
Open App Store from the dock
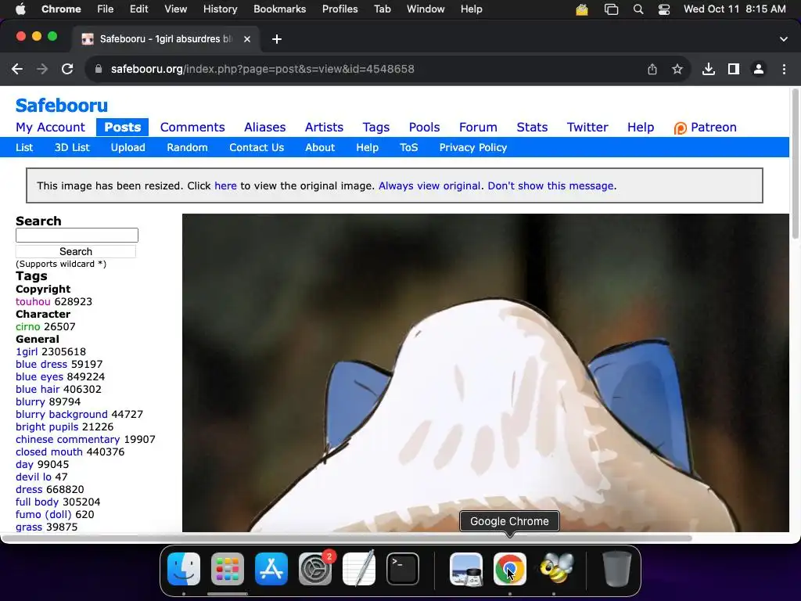271,568
